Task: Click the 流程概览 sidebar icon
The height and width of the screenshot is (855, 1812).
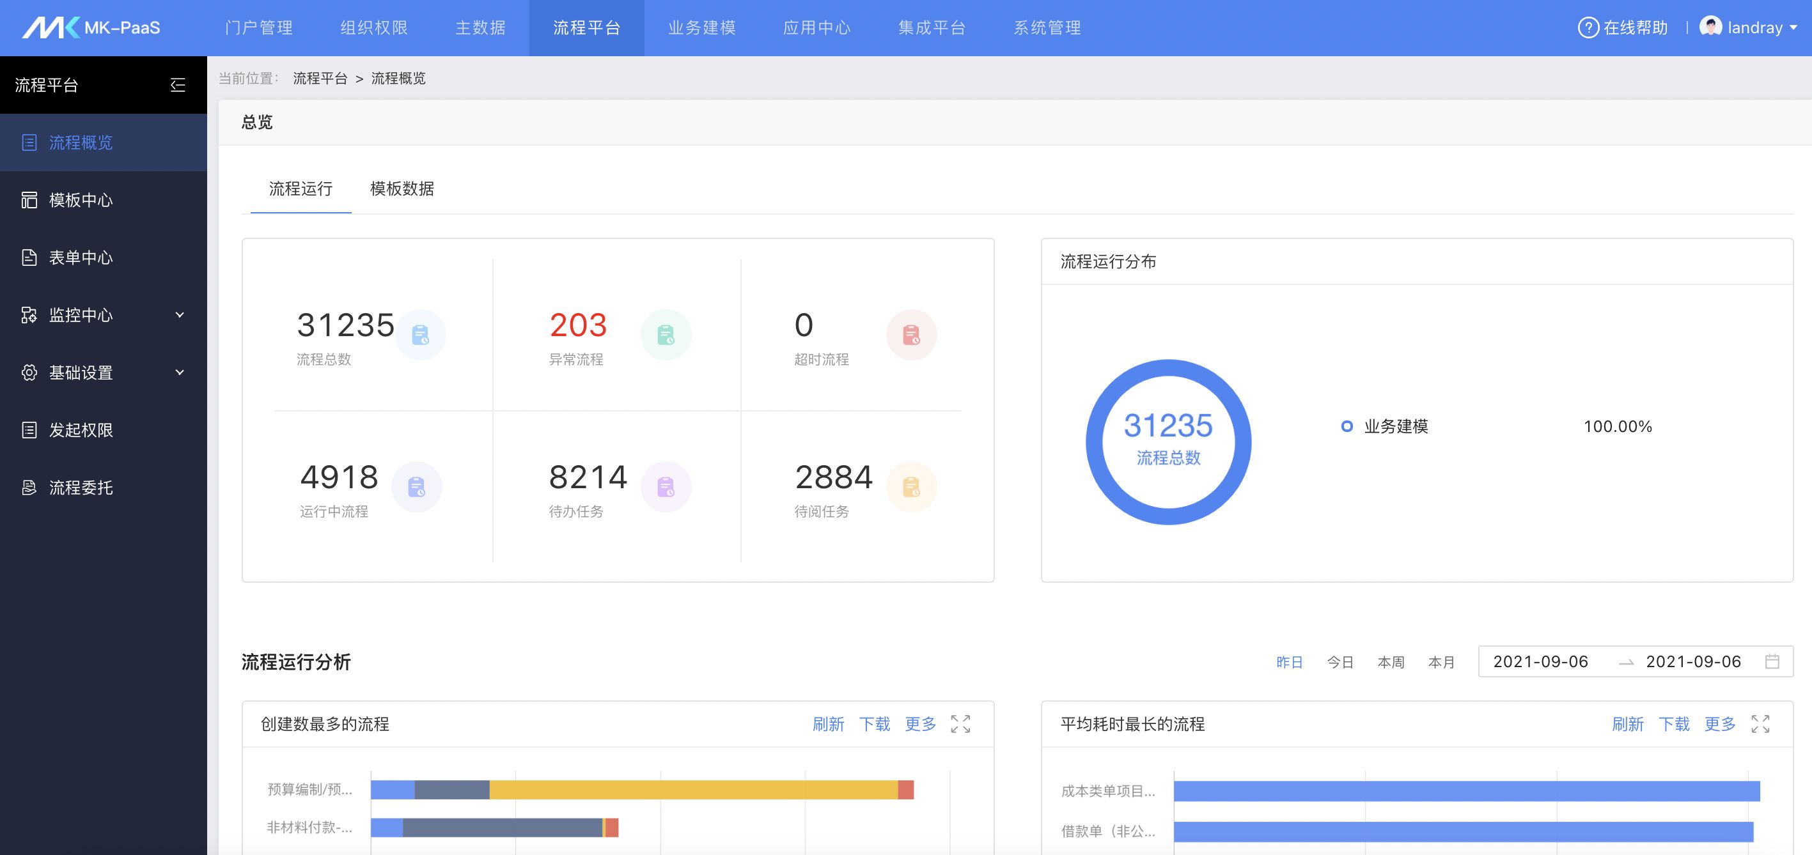Action: coord(29,142)
